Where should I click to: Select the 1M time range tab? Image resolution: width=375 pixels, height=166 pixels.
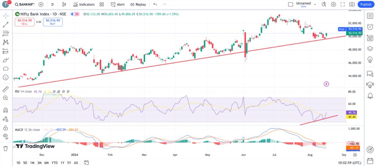pyautogui.click(x=32, y=163)
